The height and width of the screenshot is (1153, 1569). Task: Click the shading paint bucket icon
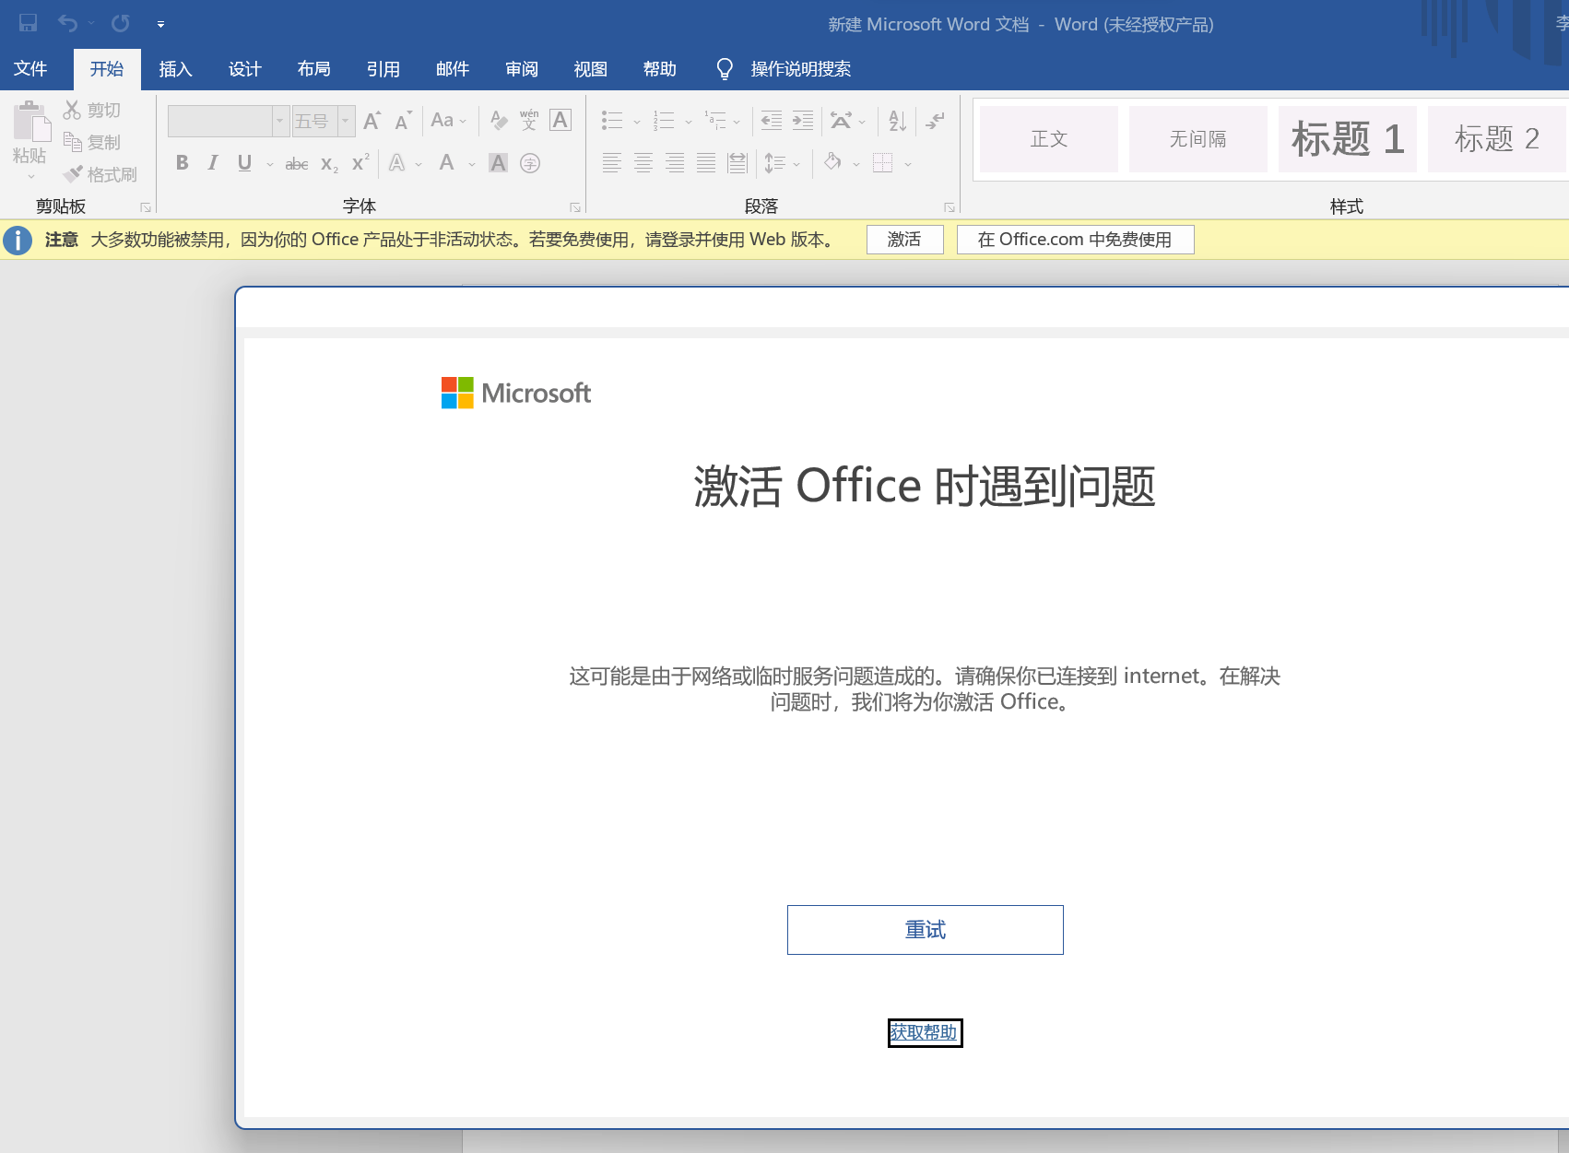[x=832, y=163]
